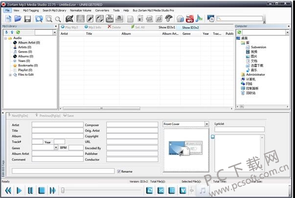Click the CD music toolbar icon
The image size is (295, 198).
click(180, 19)
